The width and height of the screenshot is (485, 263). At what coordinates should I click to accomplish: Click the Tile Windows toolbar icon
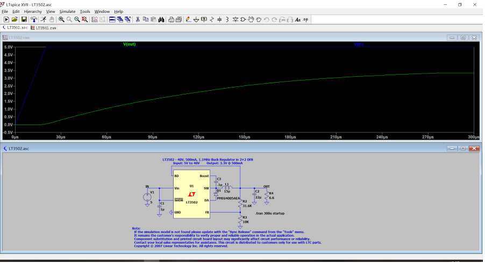click(x=112, y=19)
